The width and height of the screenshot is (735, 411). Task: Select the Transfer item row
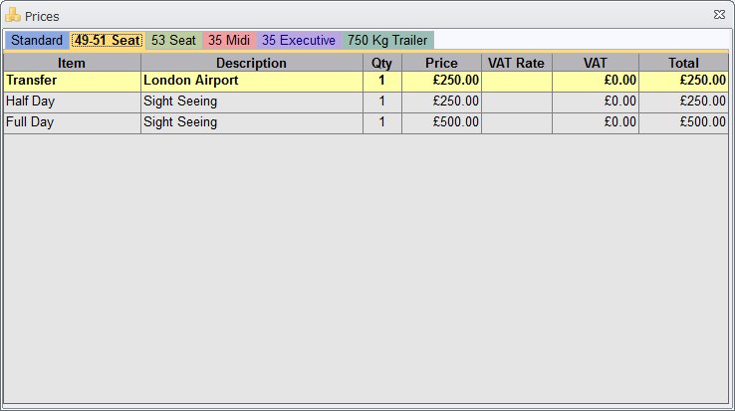pyautogui.click(x=366, y=81)
